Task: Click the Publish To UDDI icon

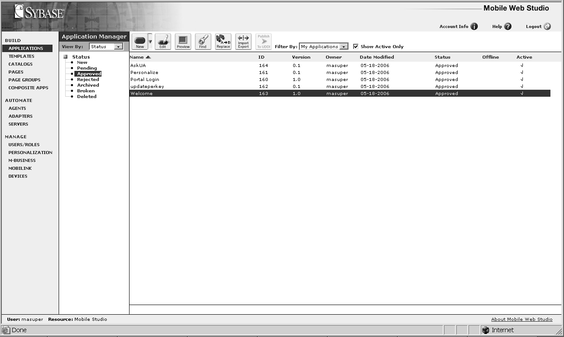Action: (x=263, y=42)
